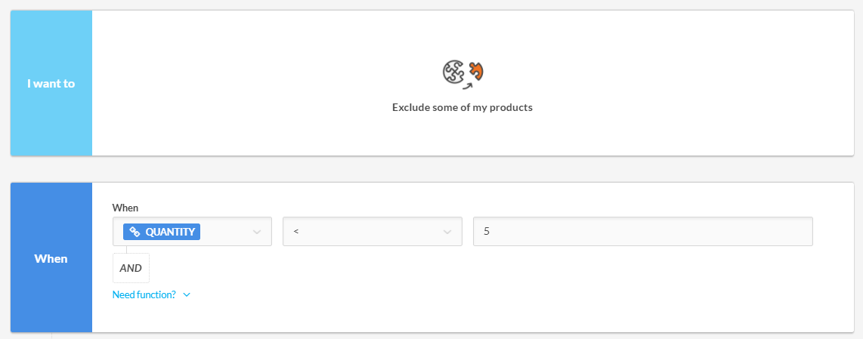863x339 pixels.
Task: Click the gray round puzzle icon
Action: [x=453, y=72]
